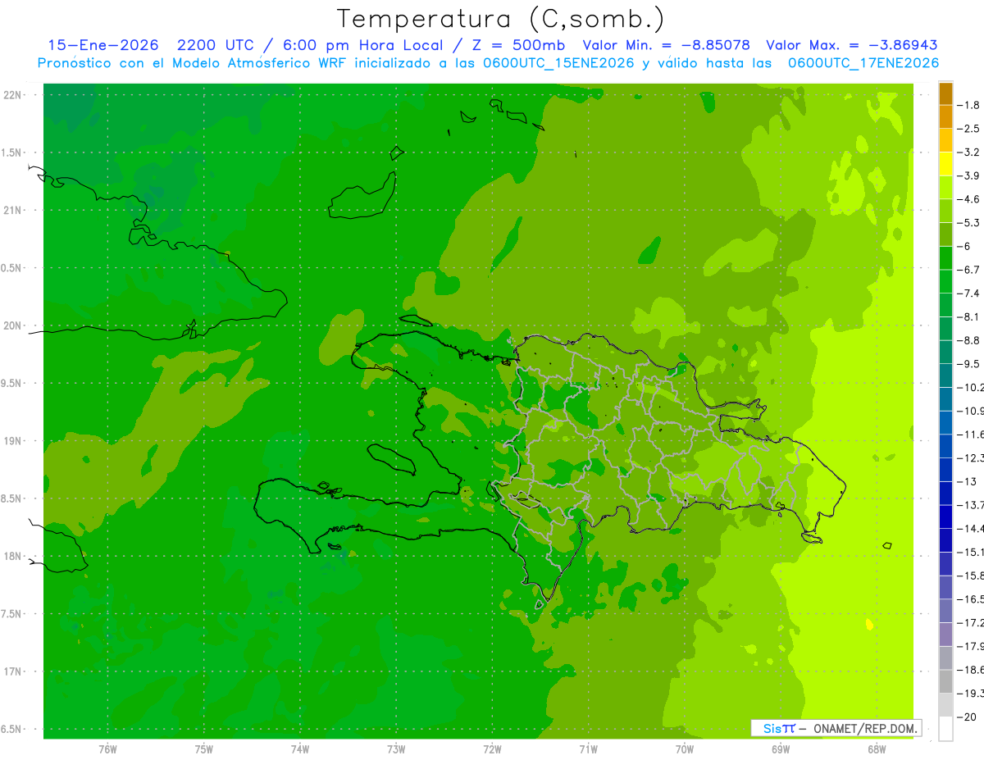The height and width of the screenshot is (760, 984).
Task: Click the legend value "-4.6"
Action: tap(968, 199)
